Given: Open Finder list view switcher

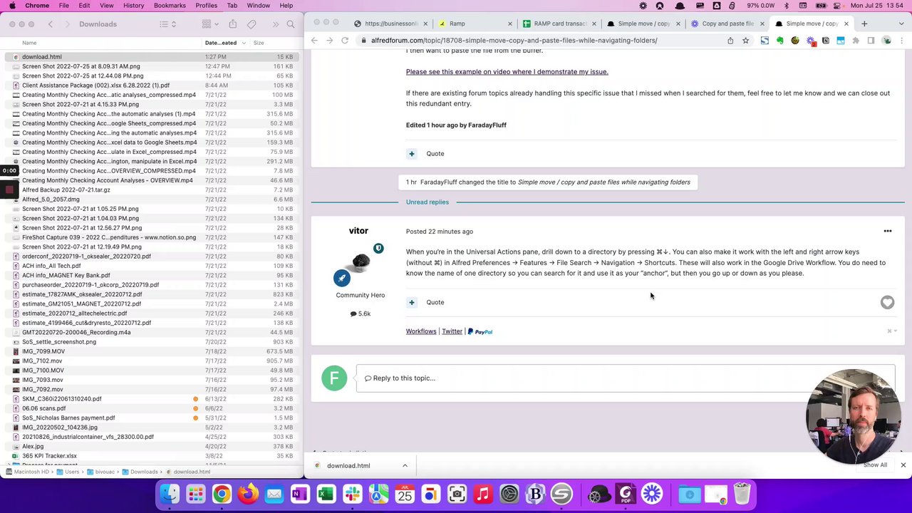Looking at the screenshot, I should click(167, 24).
